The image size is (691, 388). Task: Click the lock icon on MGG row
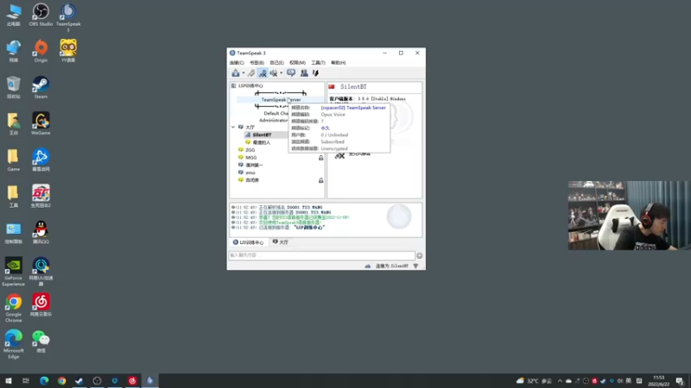point(320,158)
